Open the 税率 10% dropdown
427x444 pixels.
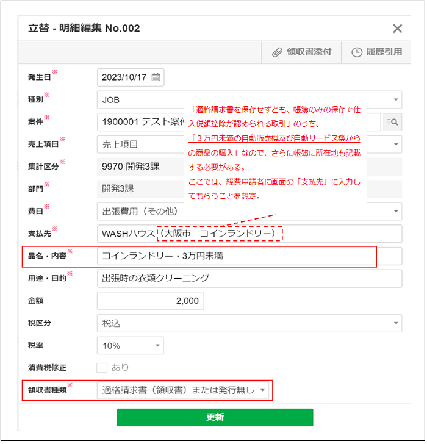(x=158, y=346)
